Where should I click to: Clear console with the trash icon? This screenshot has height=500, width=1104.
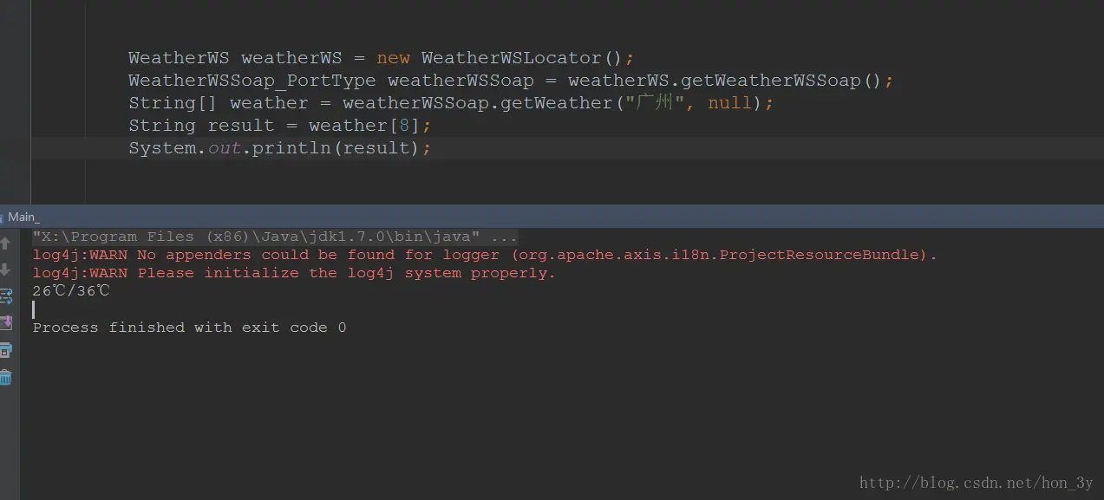[5, 377]
